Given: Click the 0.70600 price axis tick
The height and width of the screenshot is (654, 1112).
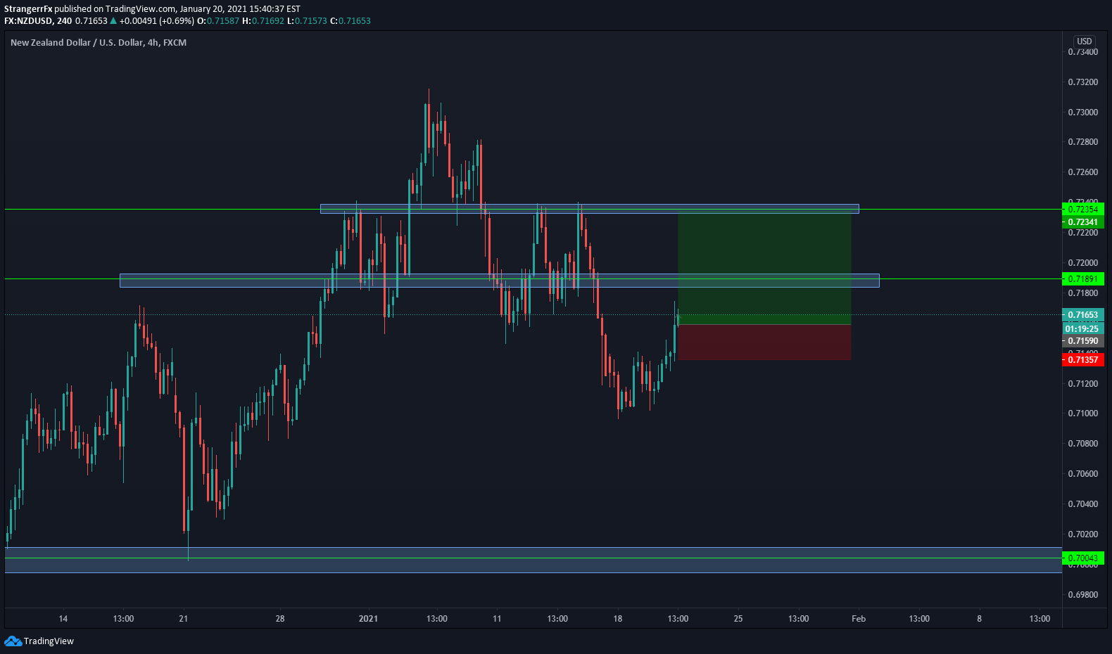Looking at the screenshot, I should 1082,474.
